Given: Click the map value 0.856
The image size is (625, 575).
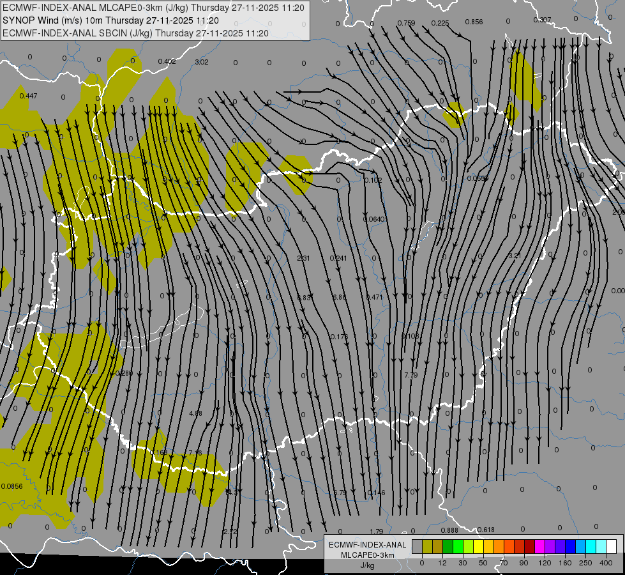Looking at the screenshot, I should (x=474, y=22).
